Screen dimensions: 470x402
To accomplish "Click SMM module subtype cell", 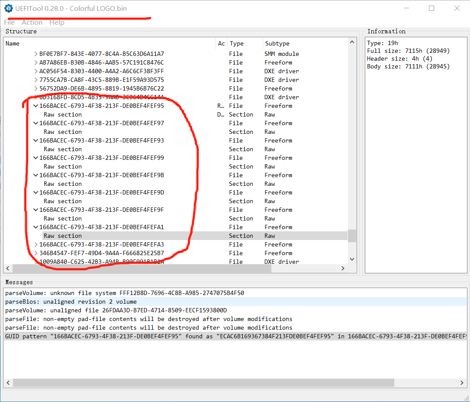I will (x=282, y=54).
